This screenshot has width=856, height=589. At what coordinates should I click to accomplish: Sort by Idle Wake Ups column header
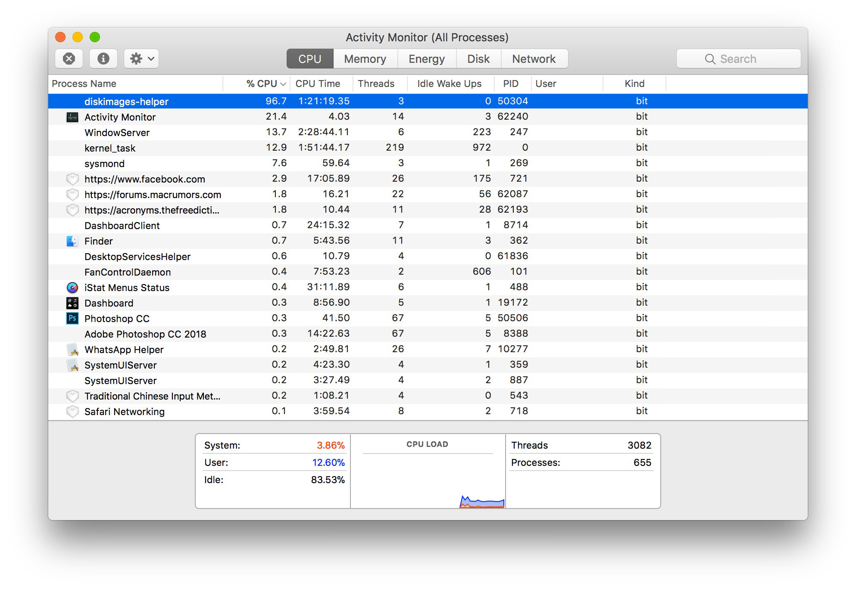tap(450, 84)
